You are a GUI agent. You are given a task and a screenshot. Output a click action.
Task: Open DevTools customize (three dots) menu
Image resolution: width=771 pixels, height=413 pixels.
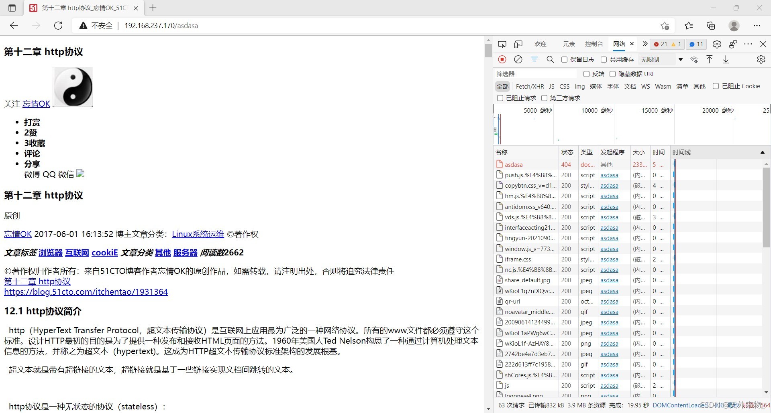[x=748, y=44]
